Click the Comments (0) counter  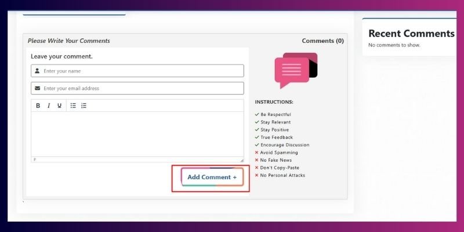click(x=323, y=41)
